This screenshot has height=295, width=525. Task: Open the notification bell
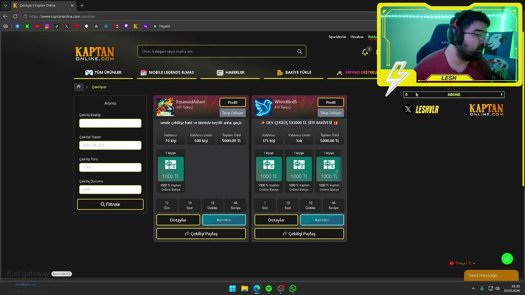coord(365,52)
